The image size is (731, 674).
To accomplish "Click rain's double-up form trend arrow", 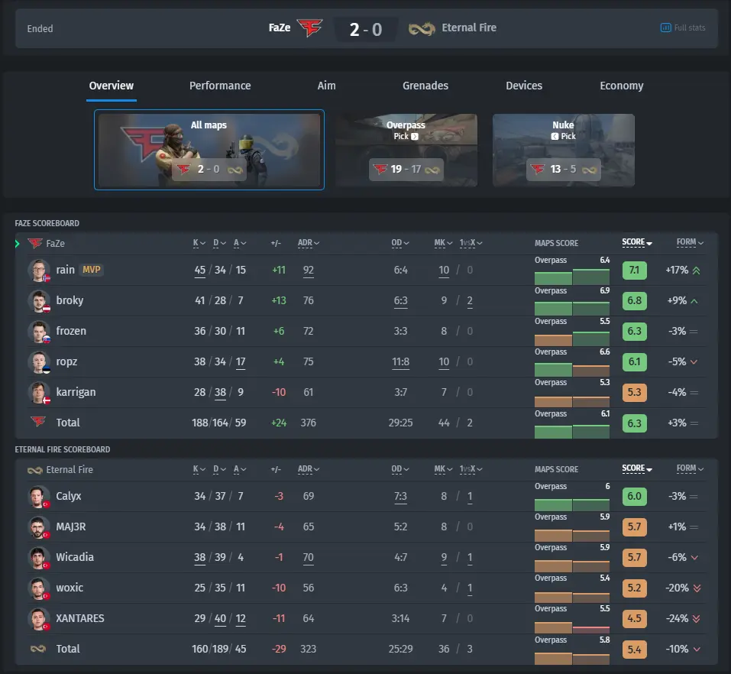I will pos(696,270).
